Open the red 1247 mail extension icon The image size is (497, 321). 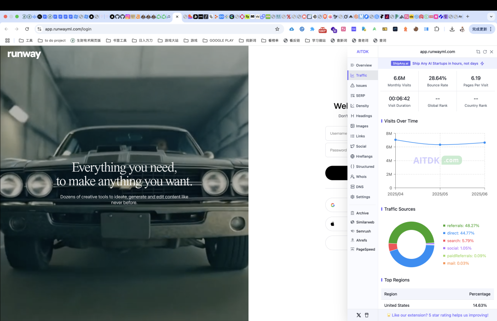(x=323, y=29)
